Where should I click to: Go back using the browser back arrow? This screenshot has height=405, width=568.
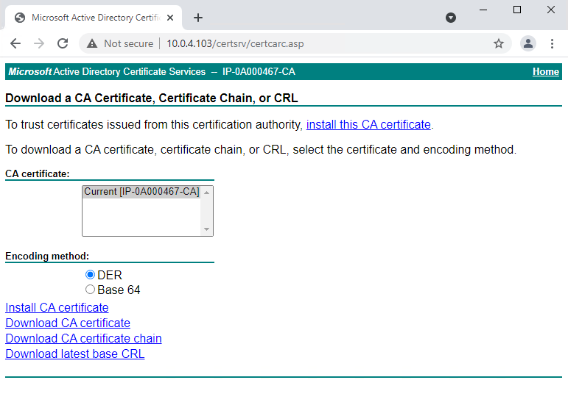15,43
